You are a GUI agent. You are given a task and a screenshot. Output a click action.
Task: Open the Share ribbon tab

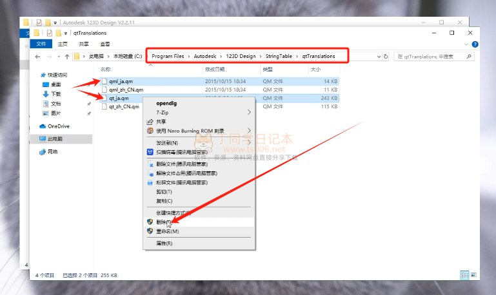click(84, 44)
